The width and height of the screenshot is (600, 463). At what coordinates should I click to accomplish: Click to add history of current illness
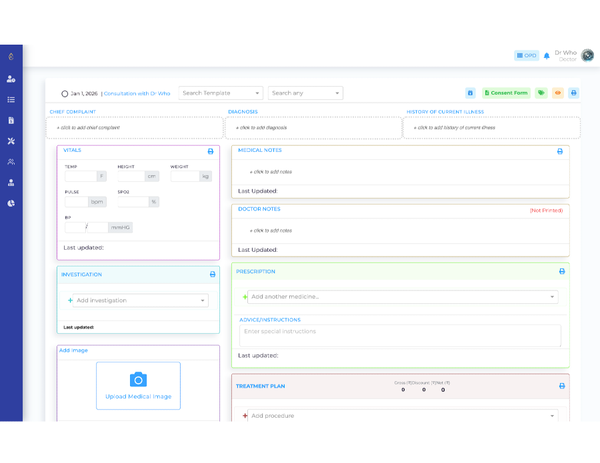(x=492, y=128)
